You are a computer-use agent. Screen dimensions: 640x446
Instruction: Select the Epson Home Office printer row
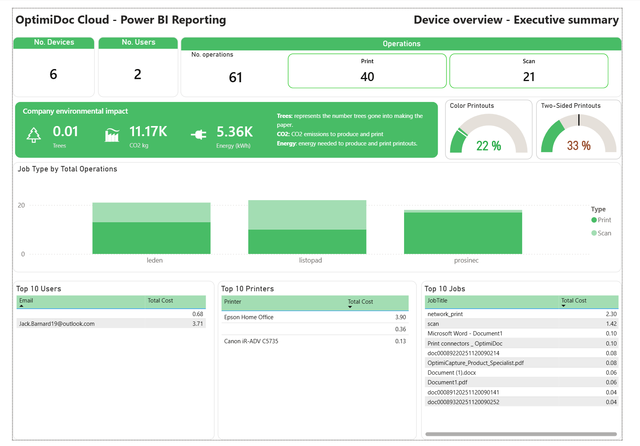(x=249, y=317)
